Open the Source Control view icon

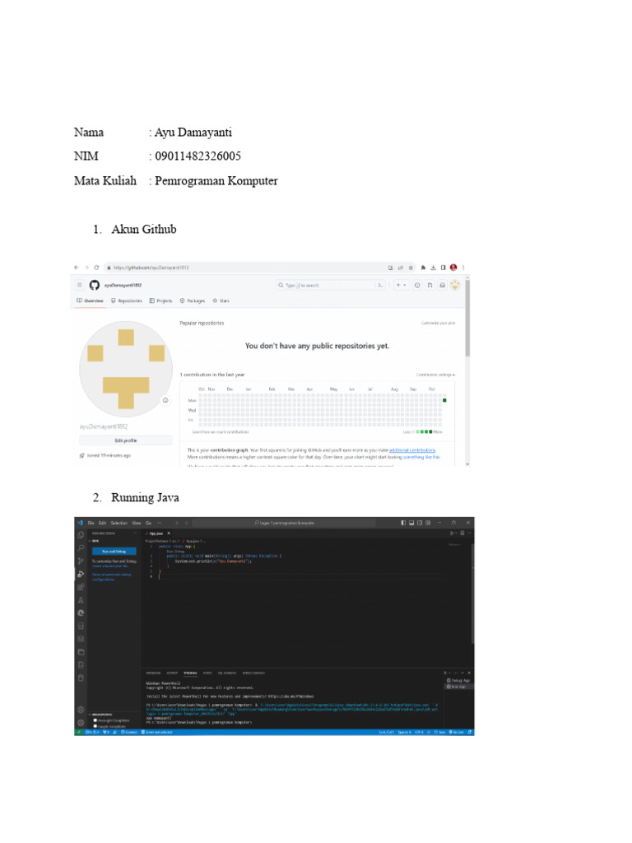pos(81,561)
